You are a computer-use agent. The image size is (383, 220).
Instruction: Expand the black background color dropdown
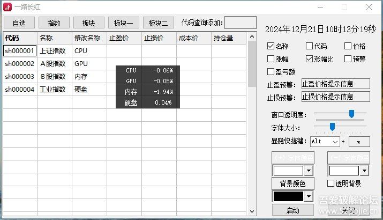(x=308, y=197)
